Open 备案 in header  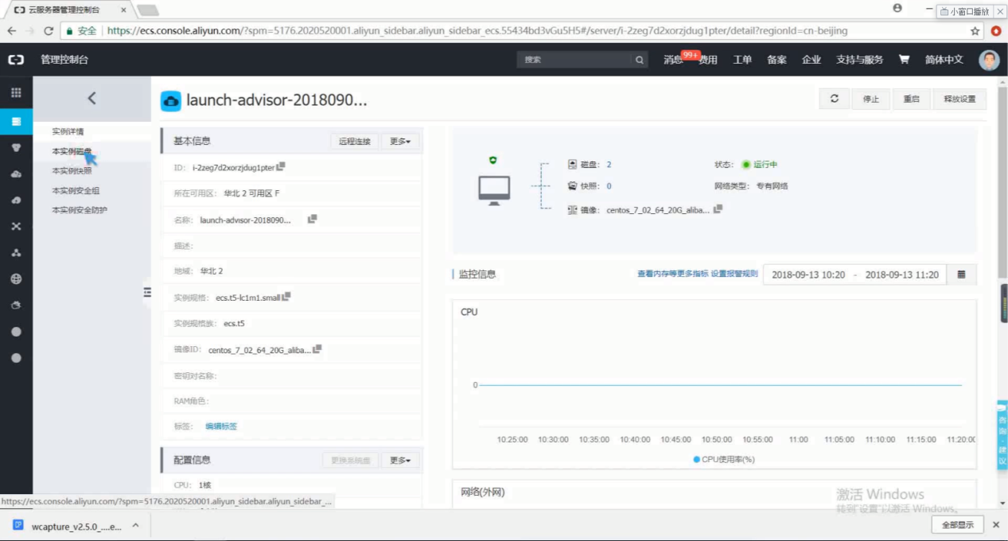point(776,60)
